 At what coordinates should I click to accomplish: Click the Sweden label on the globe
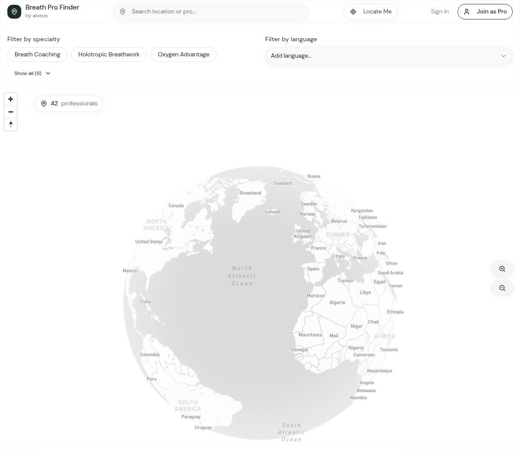pos(309,204)
